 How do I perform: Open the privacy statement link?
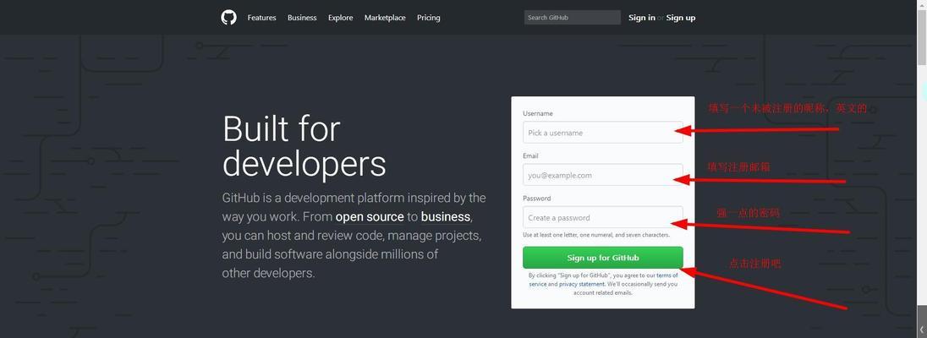[x=582, y=284]
